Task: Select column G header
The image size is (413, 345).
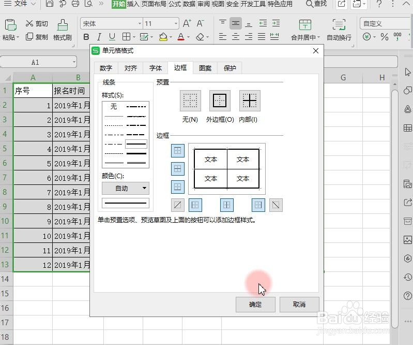Action: [x=343, y=77]
